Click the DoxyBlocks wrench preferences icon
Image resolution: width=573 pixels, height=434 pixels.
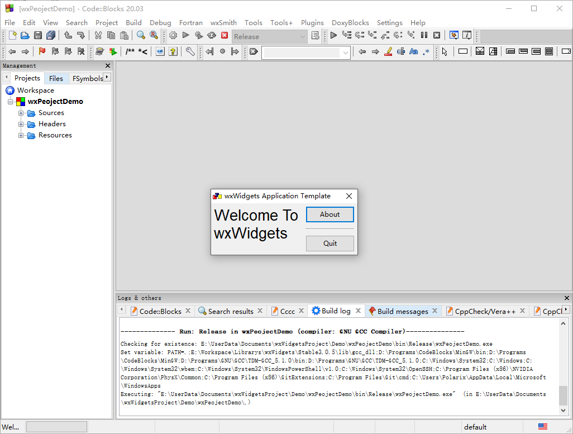[190, 51]
